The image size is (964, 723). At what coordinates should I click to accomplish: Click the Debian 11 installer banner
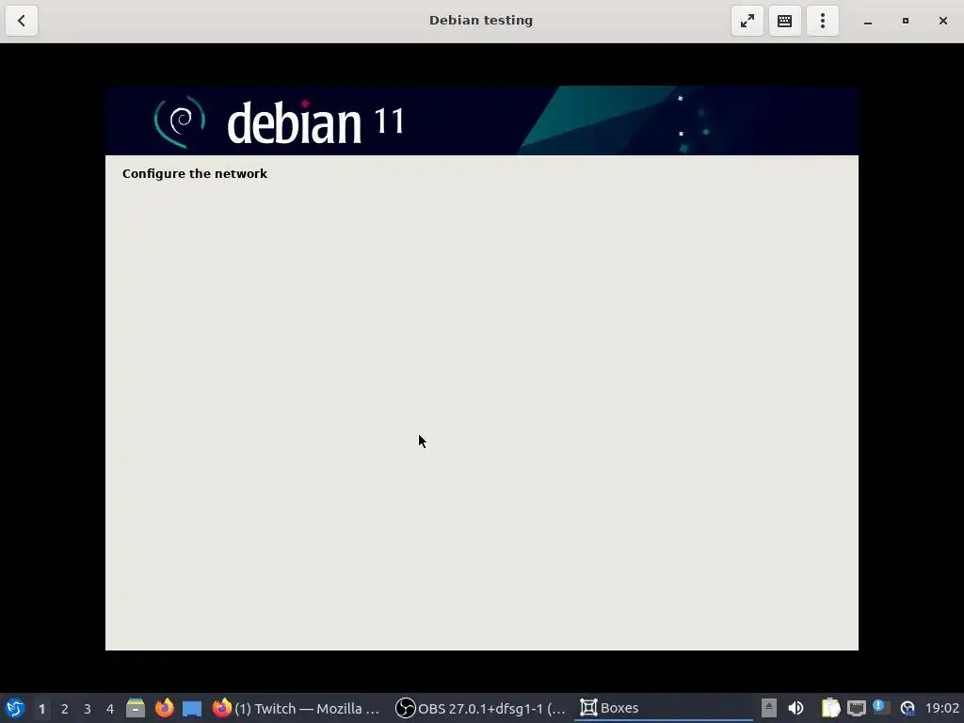pos(481,120)
